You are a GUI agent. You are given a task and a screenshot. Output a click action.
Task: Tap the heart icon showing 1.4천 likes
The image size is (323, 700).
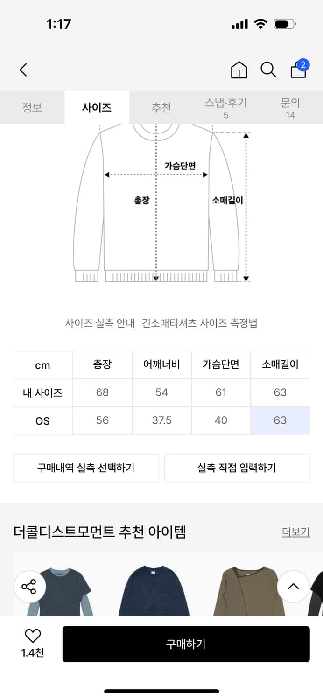tap(31, 636)
